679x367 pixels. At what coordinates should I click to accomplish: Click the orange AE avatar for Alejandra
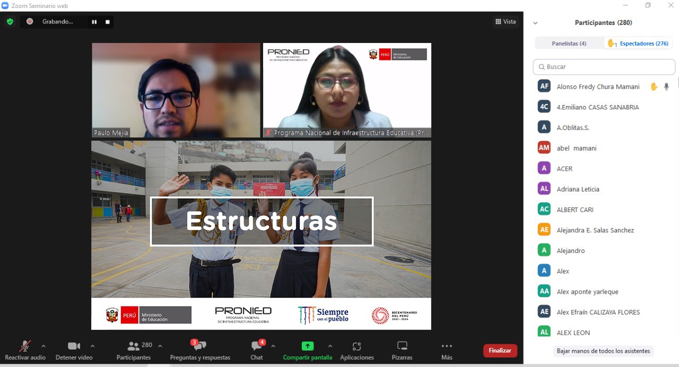coord(544,230)
